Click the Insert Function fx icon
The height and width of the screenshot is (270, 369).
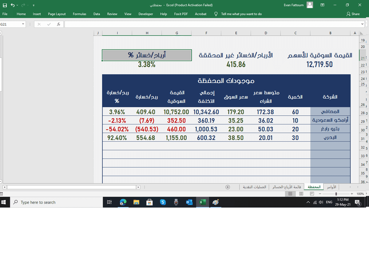pos(58,24)
